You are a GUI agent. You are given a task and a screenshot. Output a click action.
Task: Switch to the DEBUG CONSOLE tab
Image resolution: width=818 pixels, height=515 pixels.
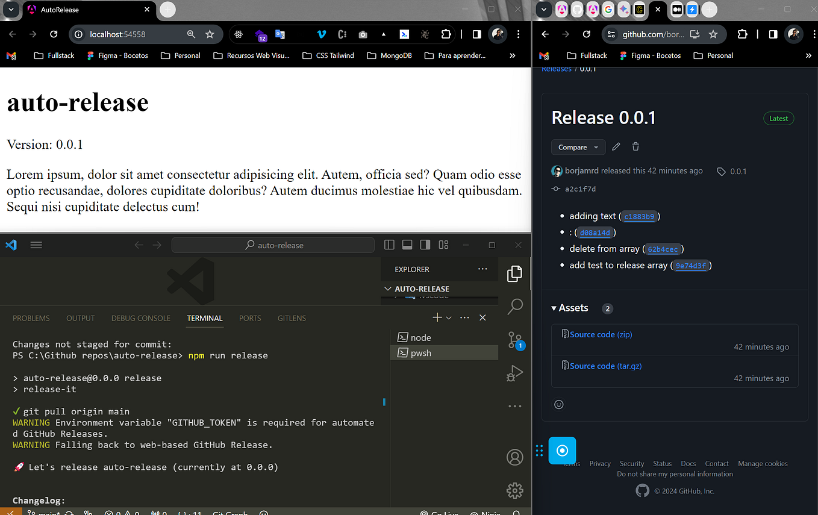(x=140, y=318)
